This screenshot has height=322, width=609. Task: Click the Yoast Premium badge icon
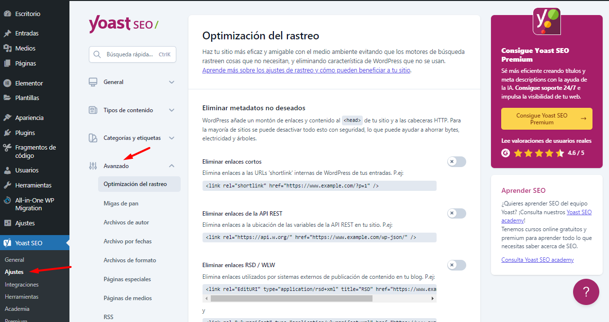547,21
